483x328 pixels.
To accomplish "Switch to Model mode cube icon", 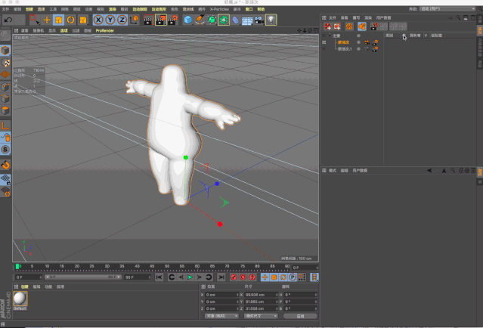I will pyautogui.click(x=5, y=50).
